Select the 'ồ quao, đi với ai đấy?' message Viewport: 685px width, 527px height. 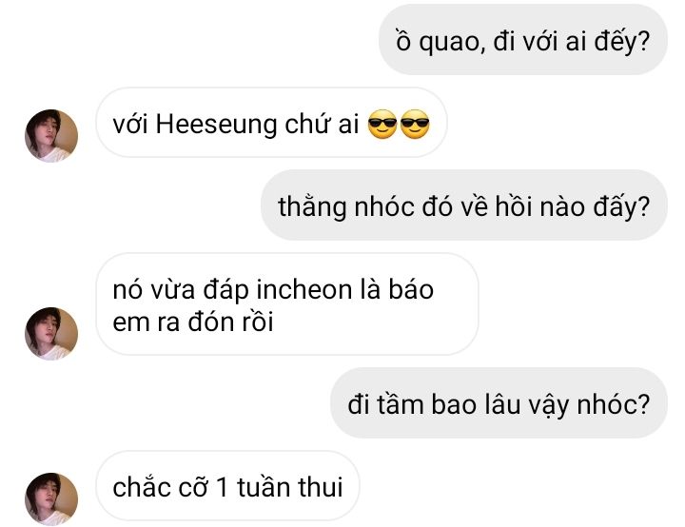point(523,40)
